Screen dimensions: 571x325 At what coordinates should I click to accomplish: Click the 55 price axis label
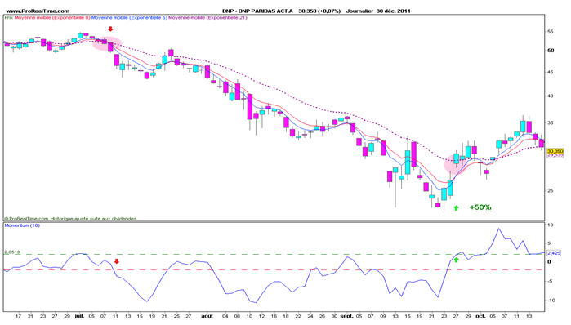coord(550,32)
